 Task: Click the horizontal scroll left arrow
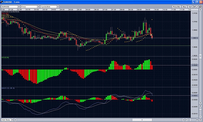pyautogui.click(x=15, y=120)
